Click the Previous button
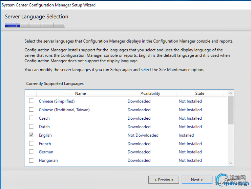 [164, 180]
